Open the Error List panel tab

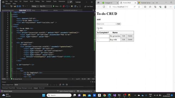point(42,88)
